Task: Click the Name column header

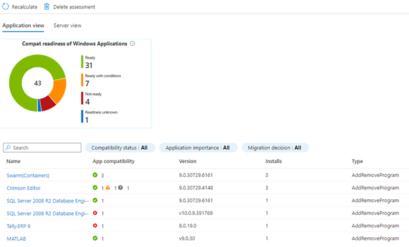Action: (x=13, y=161)
